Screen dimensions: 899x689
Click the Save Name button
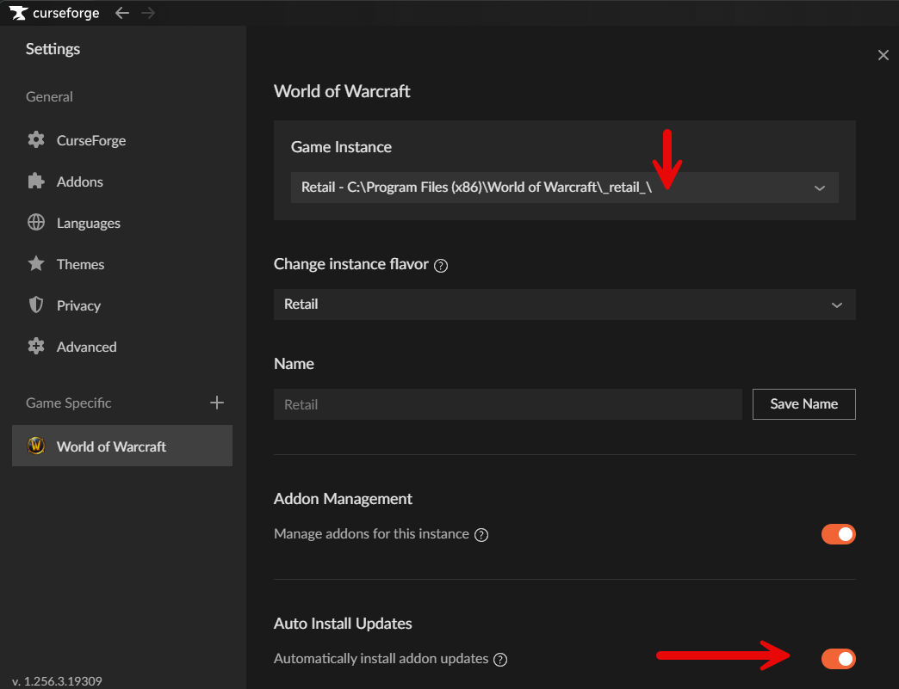[x=803, y=403]
